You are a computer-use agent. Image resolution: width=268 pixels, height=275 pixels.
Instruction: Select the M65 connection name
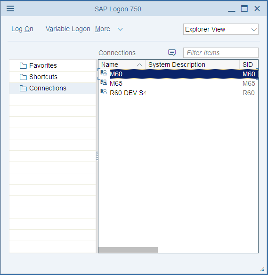point(116,83)
